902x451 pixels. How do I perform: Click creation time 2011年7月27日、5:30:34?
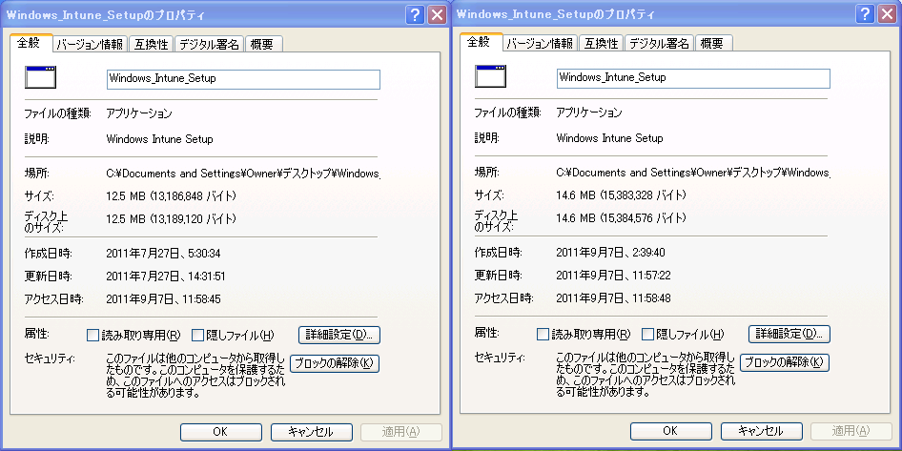click(164, 253)
